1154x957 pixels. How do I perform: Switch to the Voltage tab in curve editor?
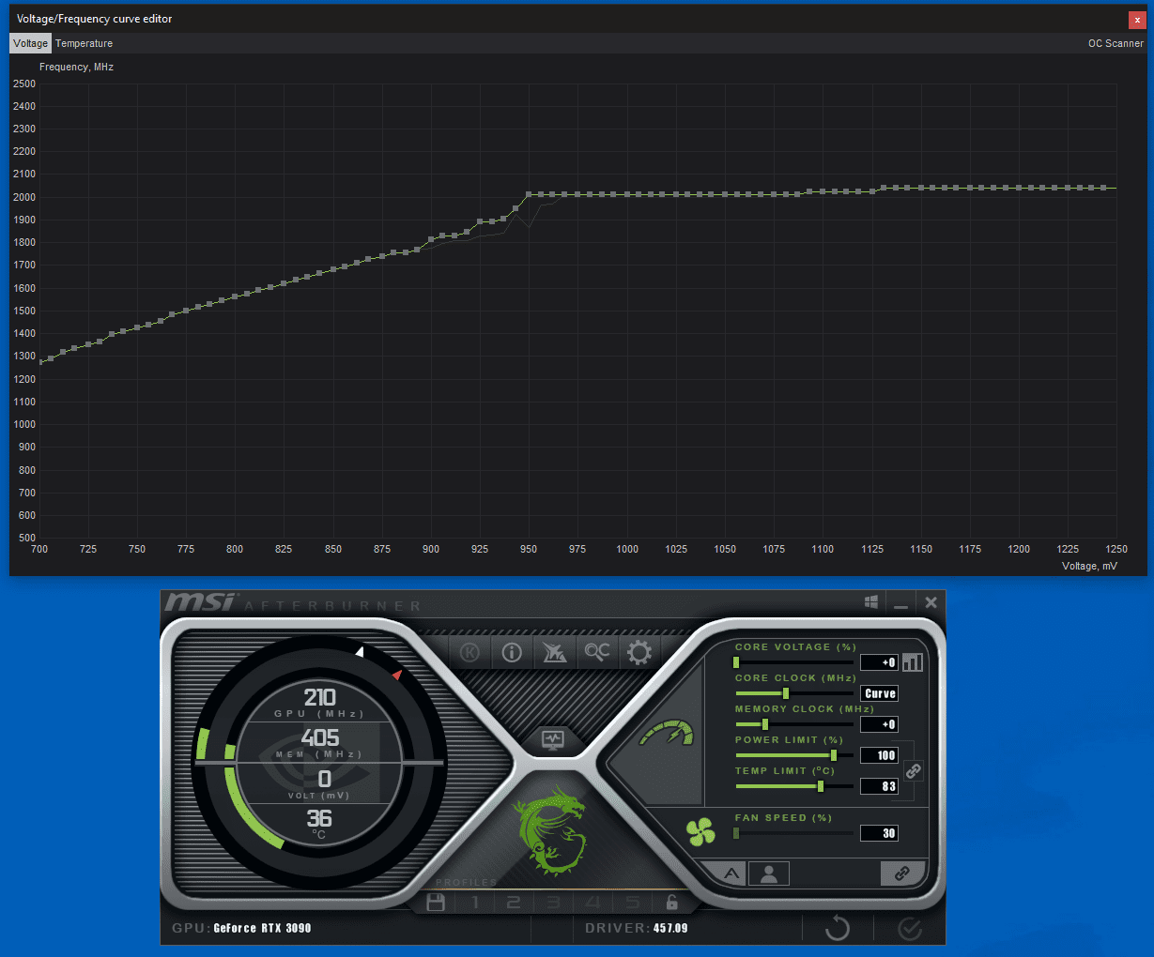[x=30, y=43]
